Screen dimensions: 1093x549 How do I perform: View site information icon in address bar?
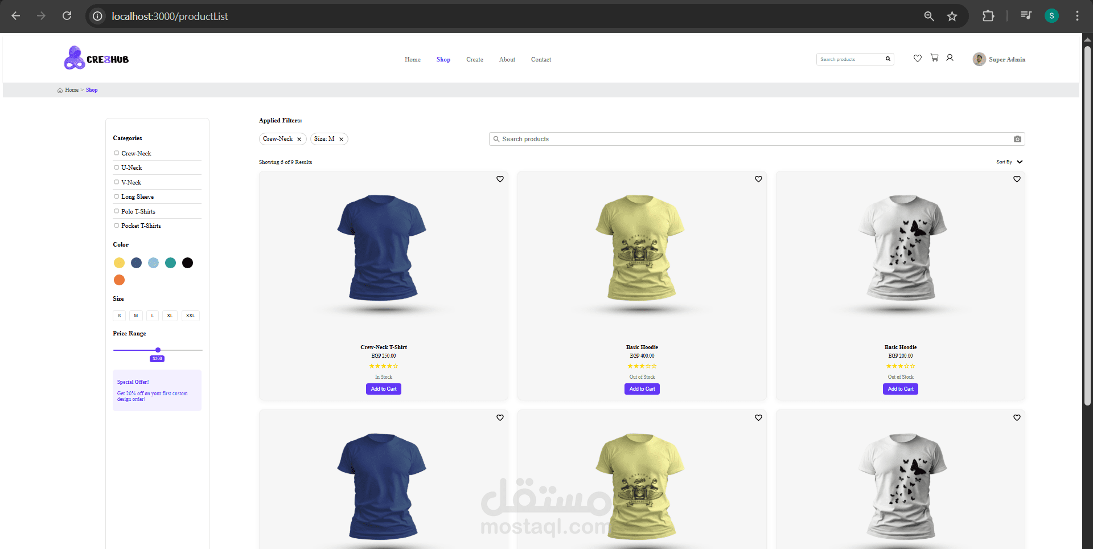click(x=98, y=16)
